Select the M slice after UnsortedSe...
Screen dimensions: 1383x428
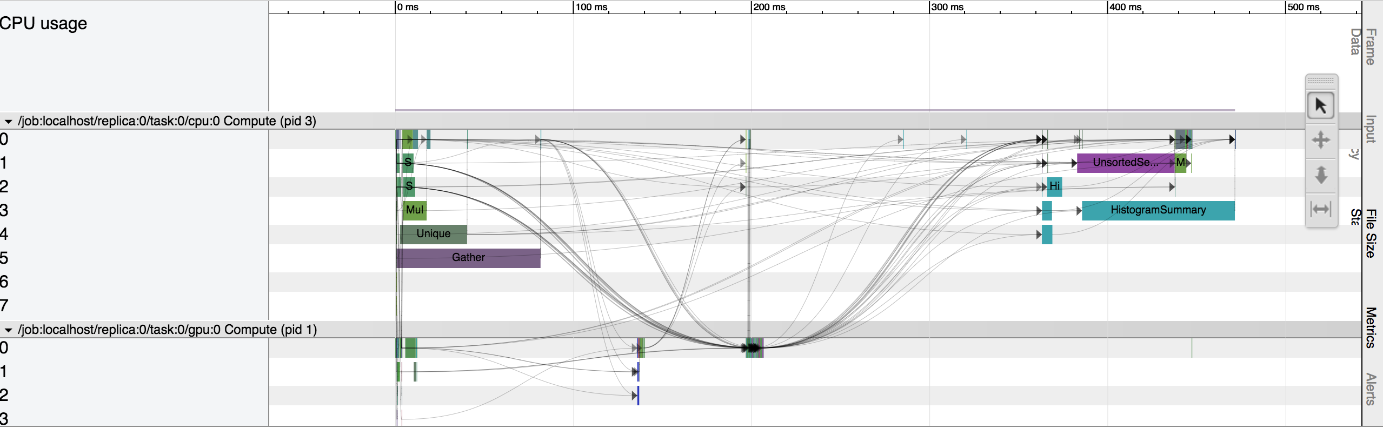click(x=1181, y=163)
